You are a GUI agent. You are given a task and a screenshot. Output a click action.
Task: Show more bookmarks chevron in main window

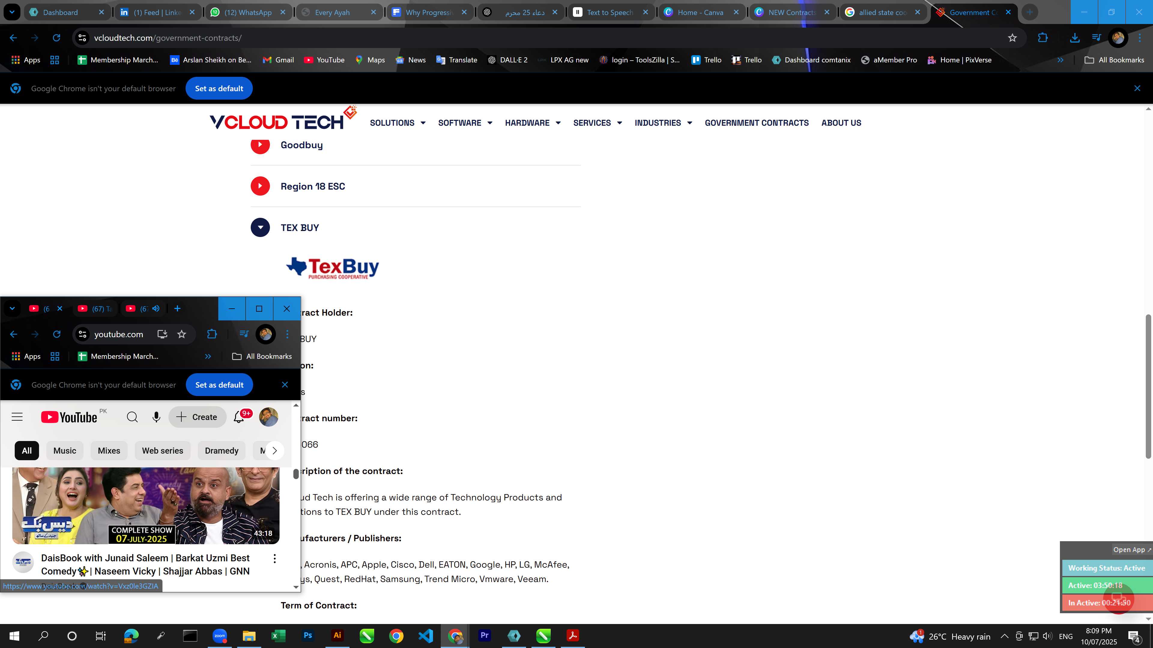[1060, 60]
